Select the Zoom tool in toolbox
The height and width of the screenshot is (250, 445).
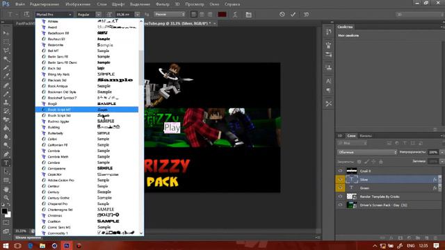tap(6, 197)
